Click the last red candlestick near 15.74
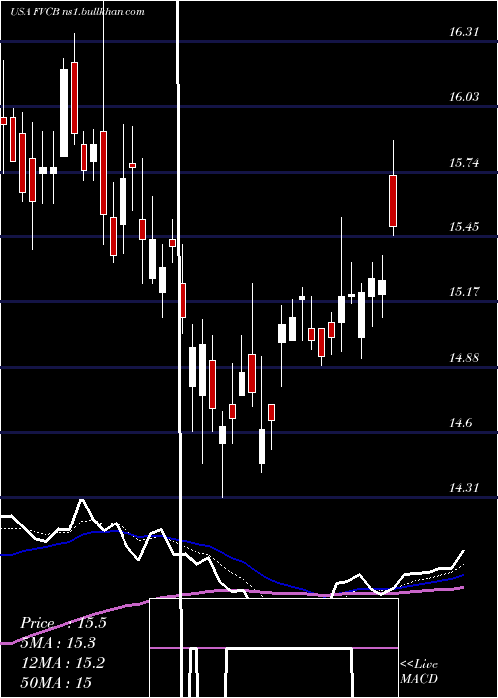Screen dimensions: 498x698 [x=393, y=201]
